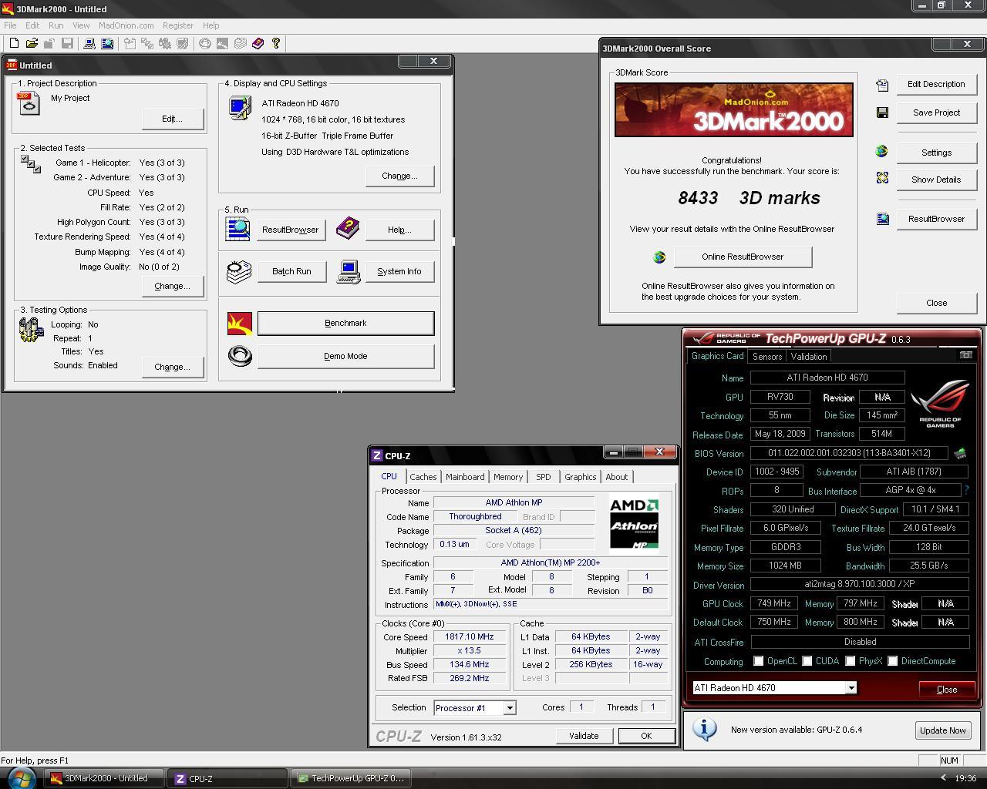Enable the OpenCL checkbox in GPU-Z

coord(759,661)
